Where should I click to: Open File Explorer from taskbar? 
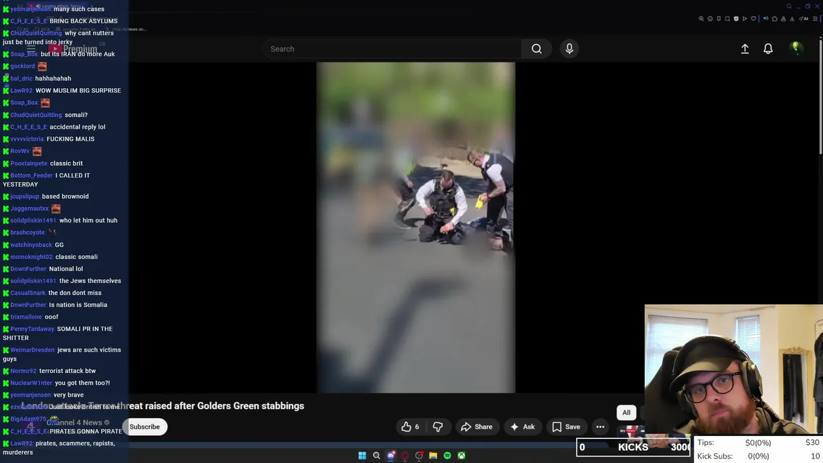[x=433, y=455]
